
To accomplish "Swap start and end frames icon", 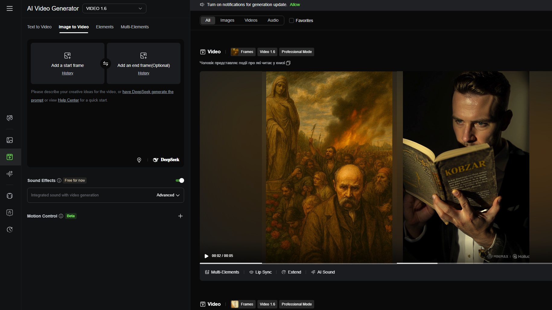I will pyautogui.click(x=106, y=64).
